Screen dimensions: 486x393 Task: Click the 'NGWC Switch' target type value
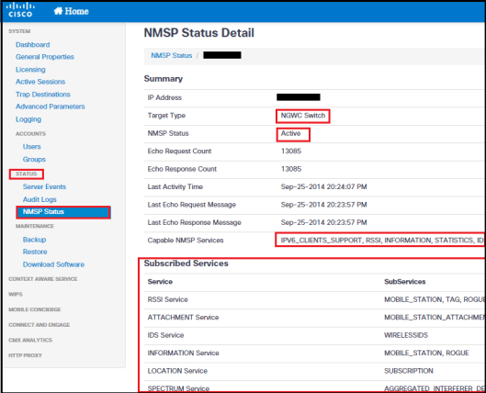pyautogui.click(x=303, y=116)
